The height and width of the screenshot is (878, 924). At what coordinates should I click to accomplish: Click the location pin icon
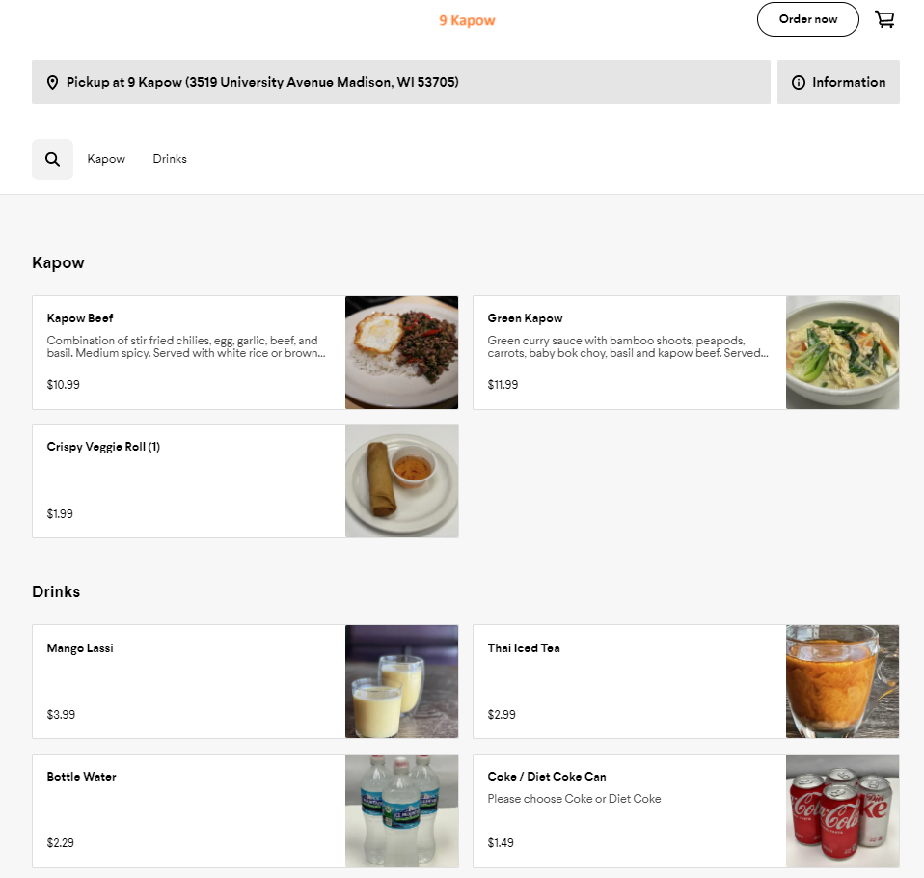[52, 83]
